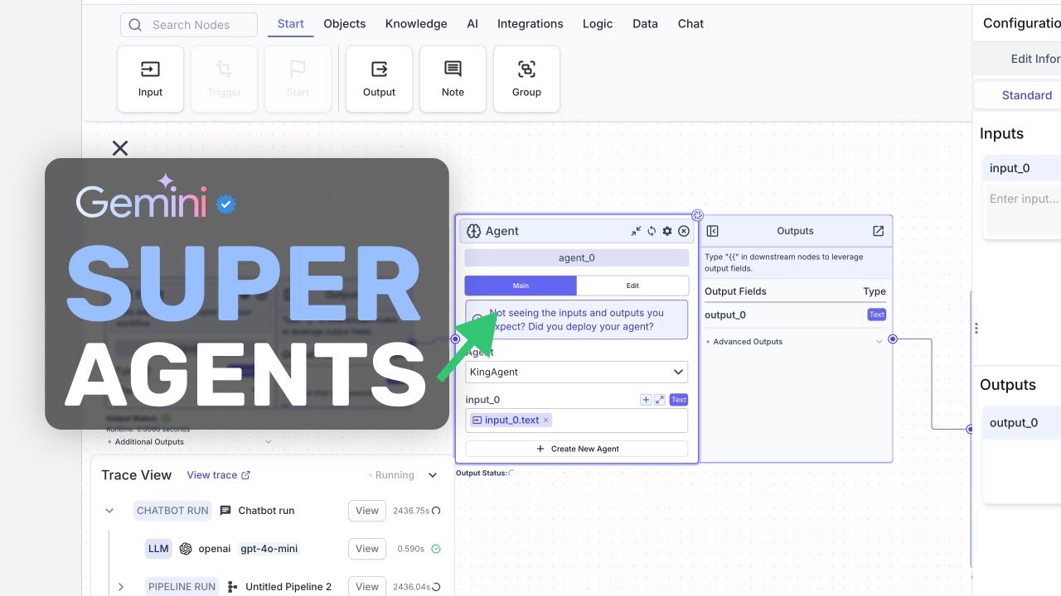Insert a Note node
This screenshot has width=1061, height=596.
click(x=453, y=79)
